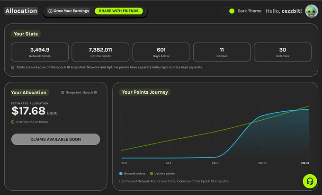Click the Claims Available Soon button
Viewport: 322px width, 195px height.
click(56, 139)
